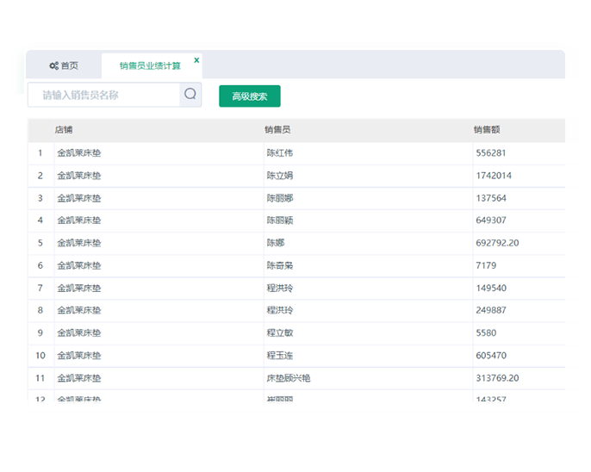Click sales amount 692792.20
This screenshot has width=591, height=472.
point(497,243)
